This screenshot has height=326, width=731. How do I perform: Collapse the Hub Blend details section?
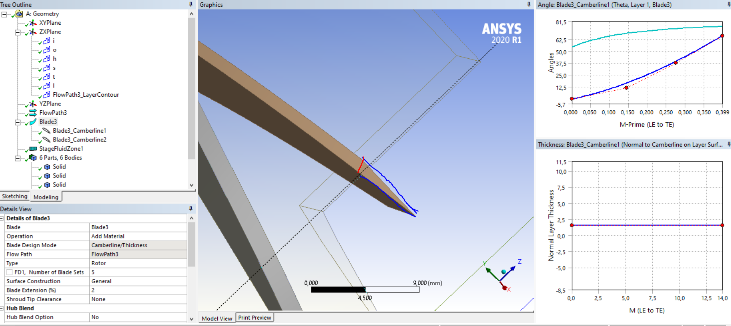coord(2,308)
